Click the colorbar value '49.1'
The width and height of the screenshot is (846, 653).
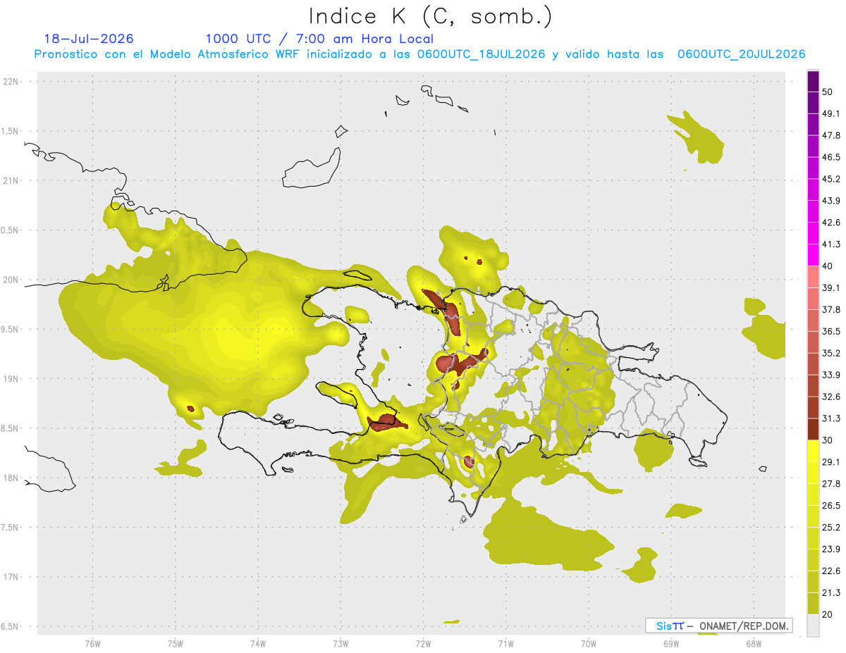[x=831, y=114]
